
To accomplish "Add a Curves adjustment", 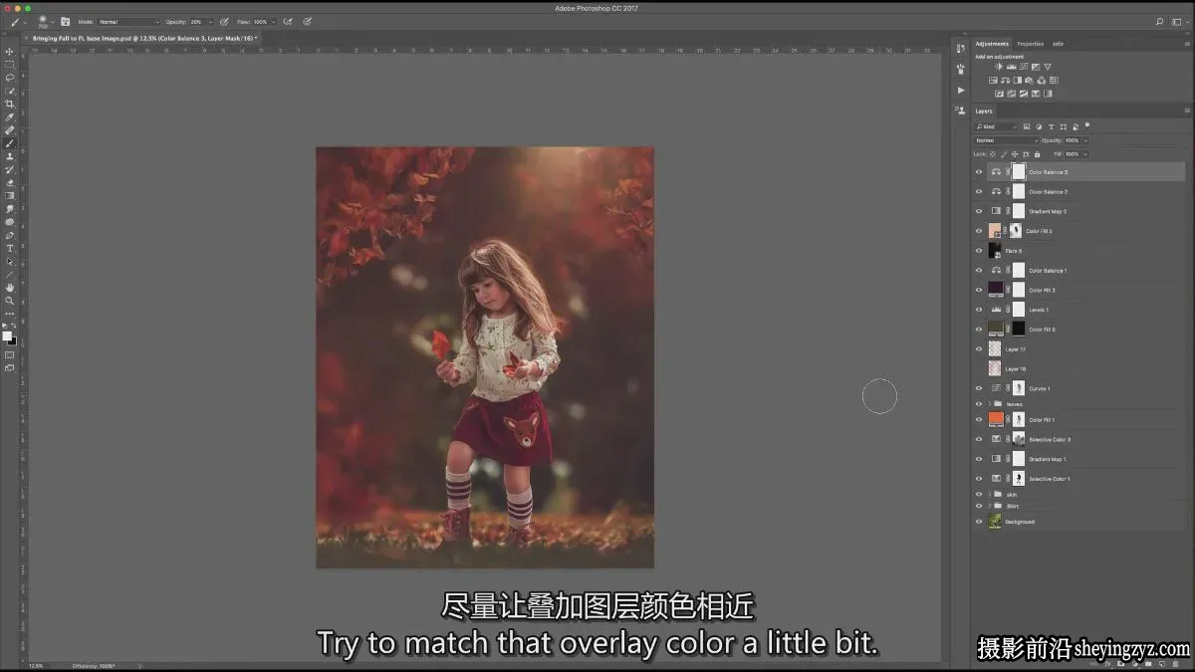I will pos(1024,67).
